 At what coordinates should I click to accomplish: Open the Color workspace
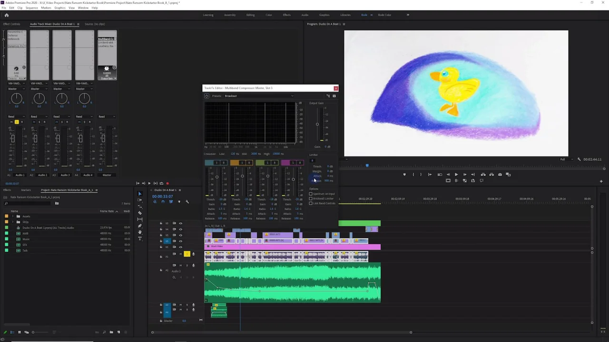point(269,15)
